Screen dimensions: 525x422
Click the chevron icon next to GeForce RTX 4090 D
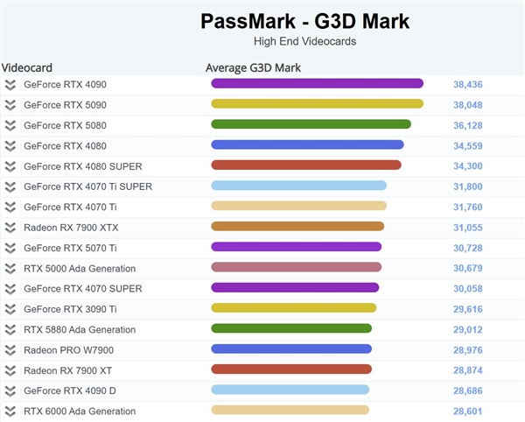click(x=10, y=390)
